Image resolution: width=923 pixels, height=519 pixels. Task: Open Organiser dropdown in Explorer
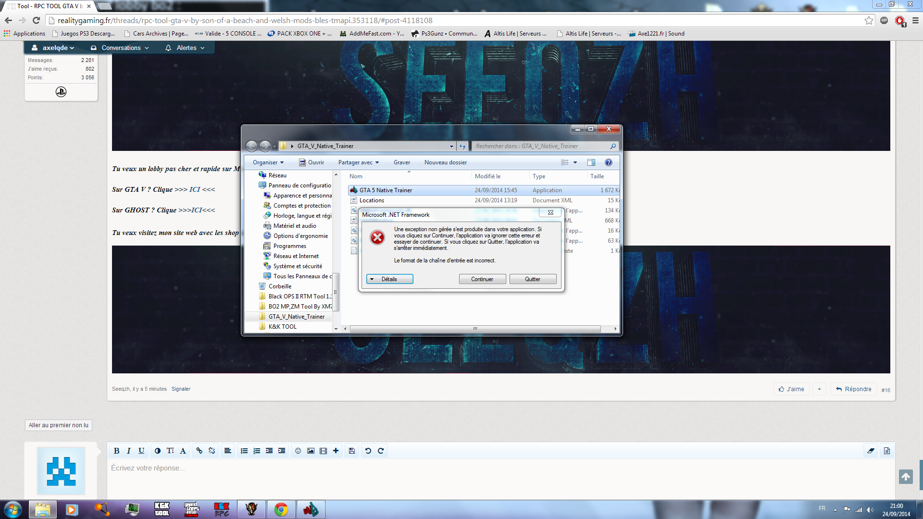coord(268,162)
